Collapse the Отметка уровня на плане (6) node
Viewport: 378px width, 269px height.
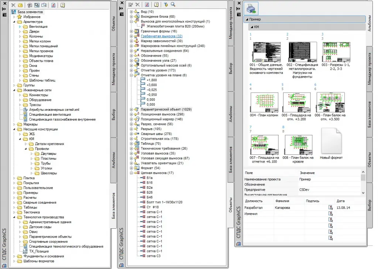pyautogui.click(x=131, y=75)
